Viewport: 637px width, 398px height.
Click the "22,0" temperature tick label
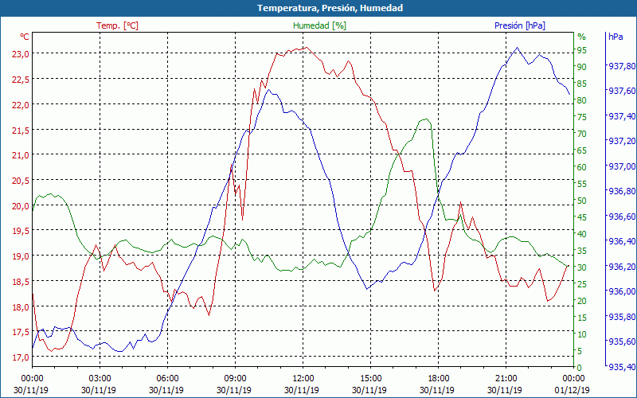tap(21, 104)
